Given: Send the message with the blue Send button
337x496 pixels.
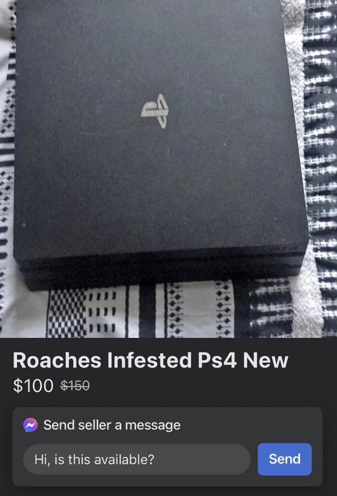Looking at the screenshot, I should [x=285, y=459].
